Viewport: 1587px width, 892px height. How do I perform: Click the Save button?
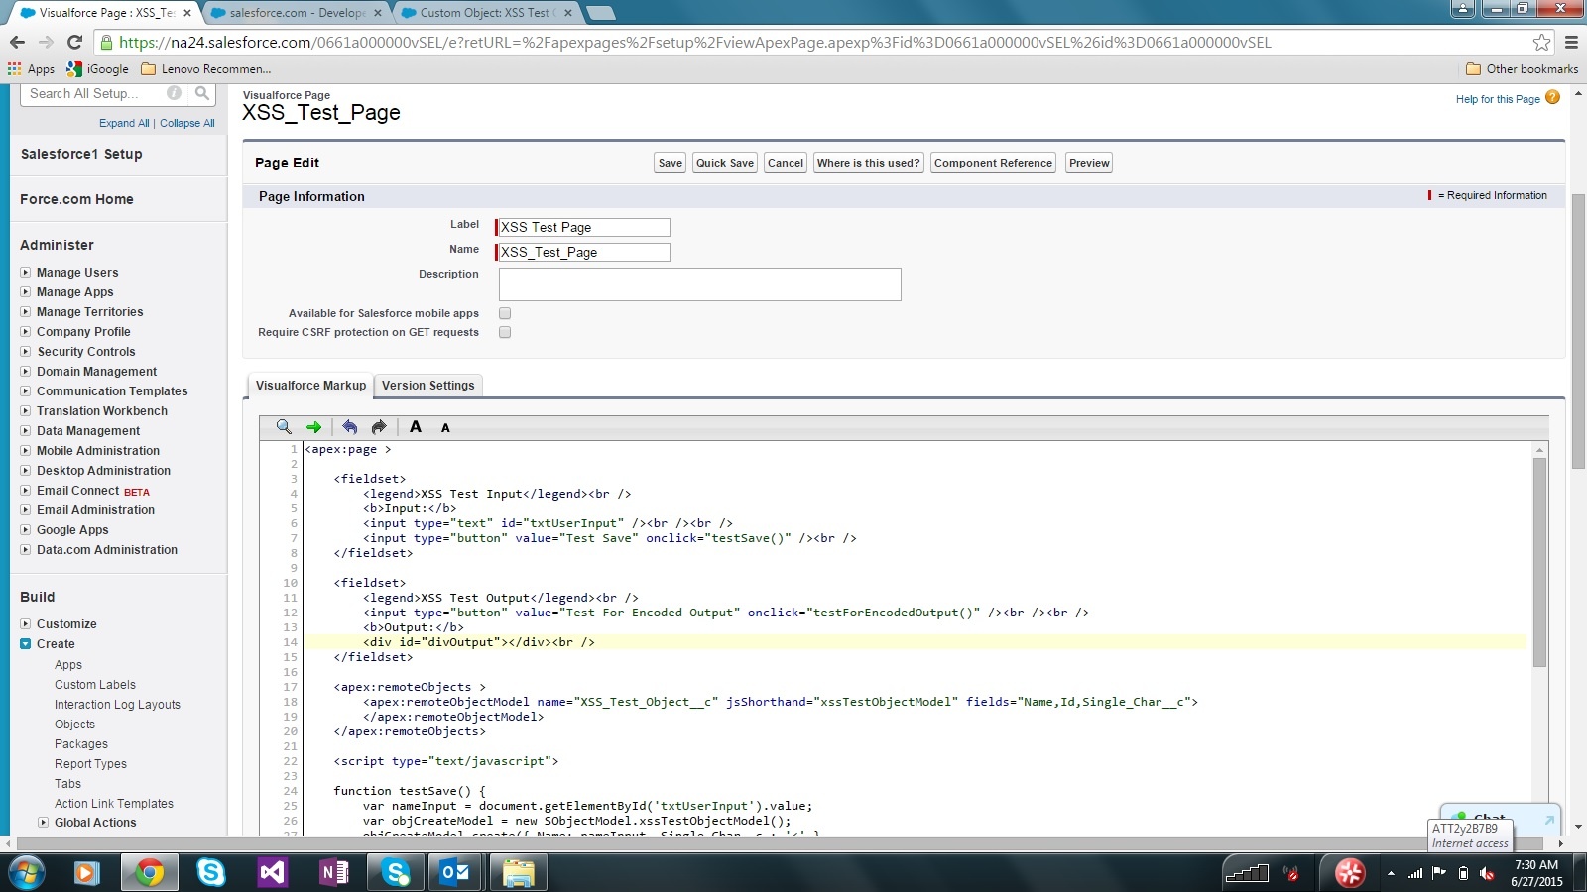(671, 163)
